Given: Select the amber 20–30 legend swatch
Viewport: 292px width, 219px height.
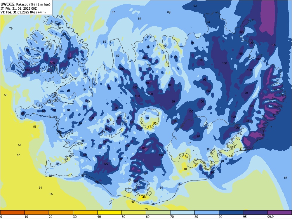Looking at the screenshot, I should coord(61,213).
